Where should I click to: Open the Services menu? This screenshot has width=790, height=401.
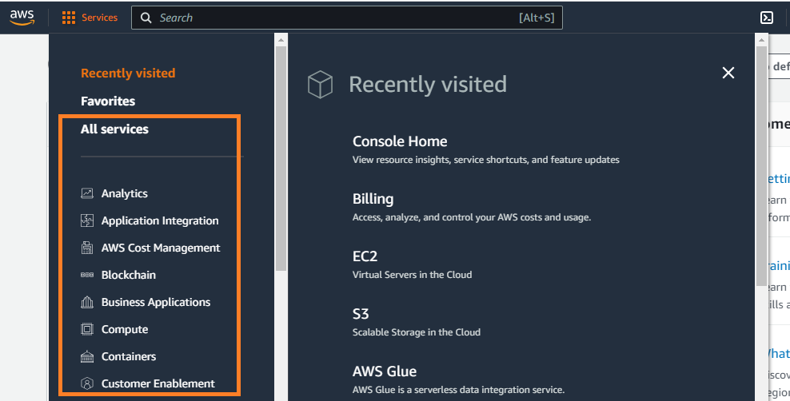tap(99, 18)
